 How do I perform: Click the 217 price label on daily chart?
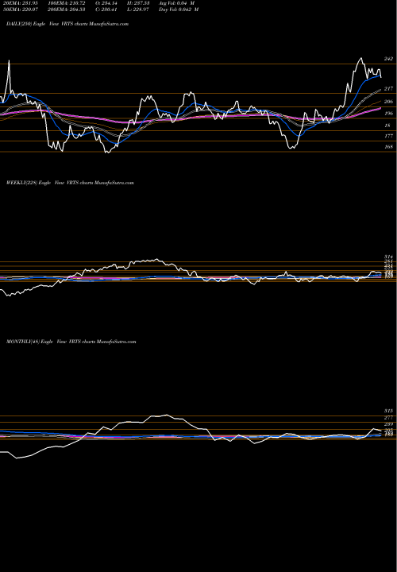388,89
